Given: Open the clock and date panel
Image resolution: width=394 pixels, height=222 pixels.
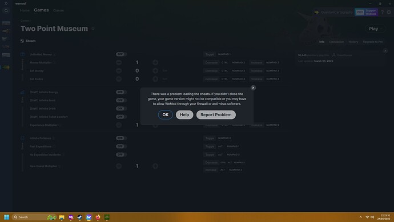Looking at the screenshot, I should pyautogui.click(x=383, y=217).
